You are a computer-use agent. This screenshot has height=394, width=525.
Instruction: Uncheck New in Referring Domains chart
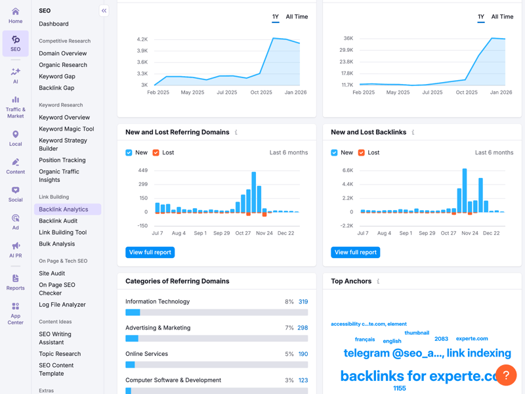[129, 152]
